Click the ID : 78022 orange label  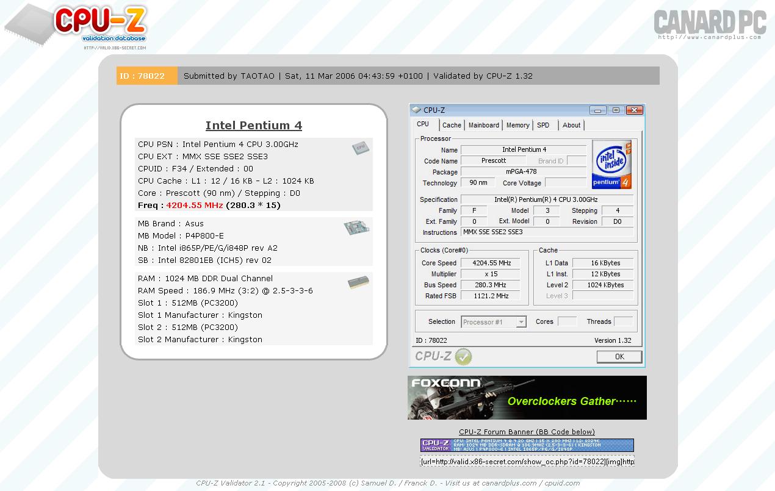coord(147,76)
